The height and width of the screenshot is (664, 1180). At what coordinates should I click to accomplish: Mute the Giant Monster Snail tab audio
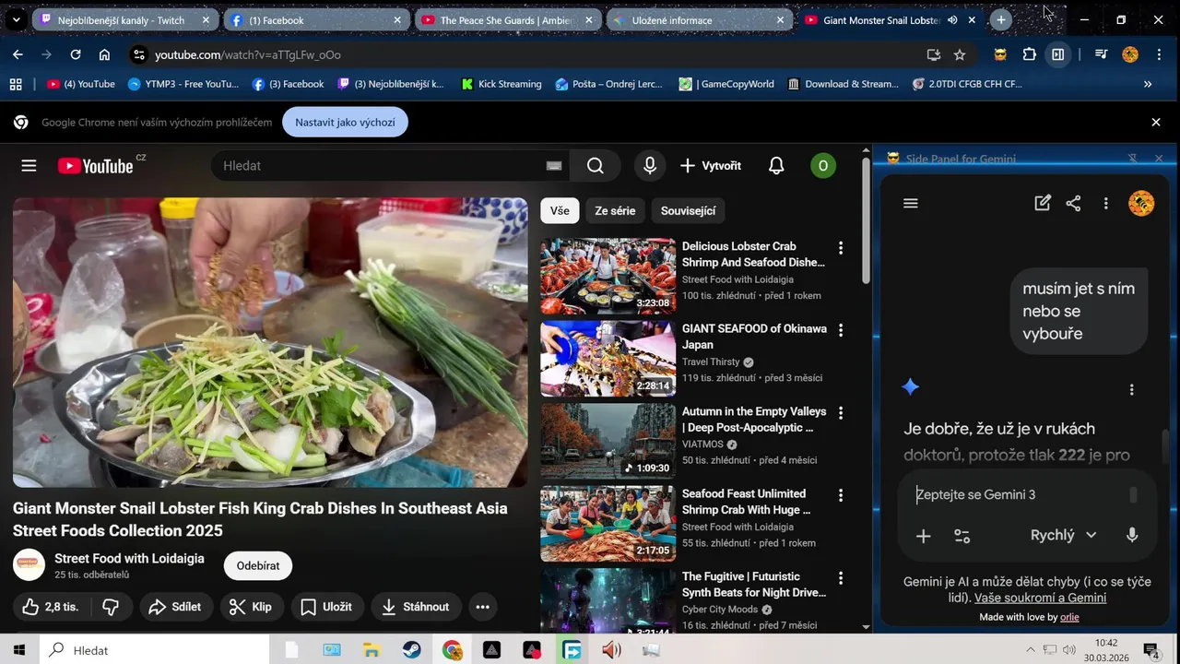952,19
